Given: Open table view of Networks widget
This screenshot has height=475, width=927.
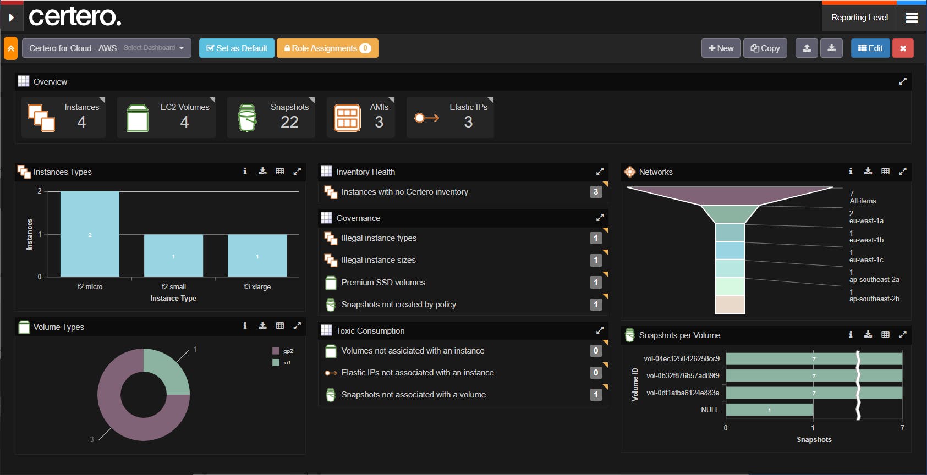Looking at the screenshot, I should coord(885,172).
